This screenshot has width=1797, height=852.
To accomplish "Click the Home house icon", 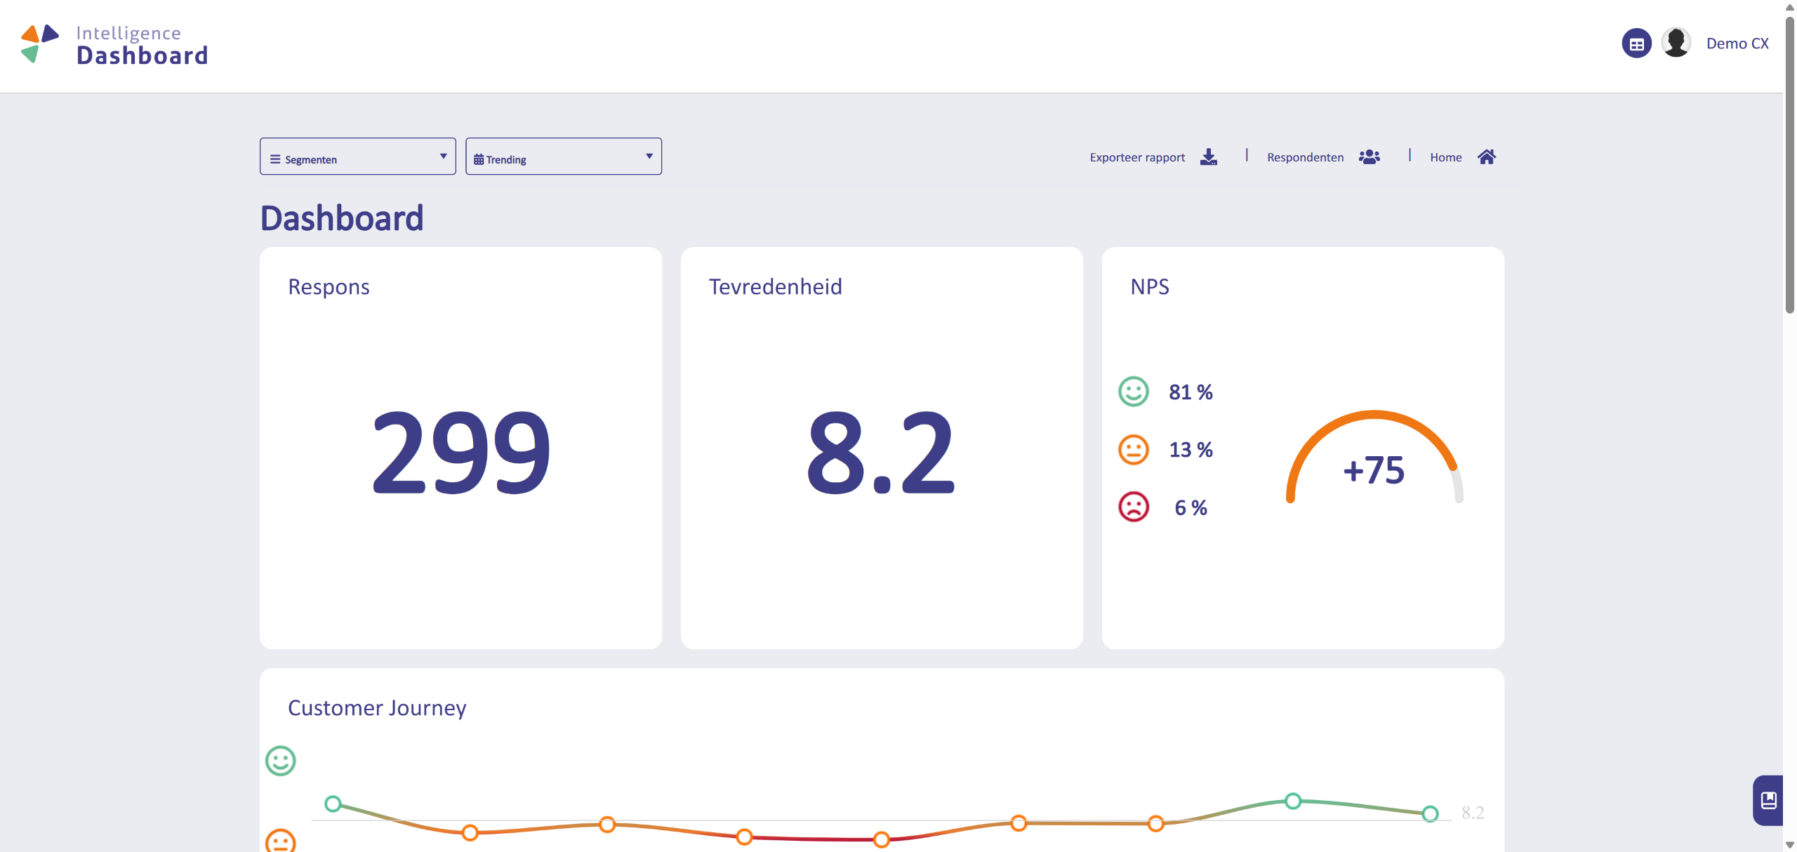I will tap(1486, 157).
